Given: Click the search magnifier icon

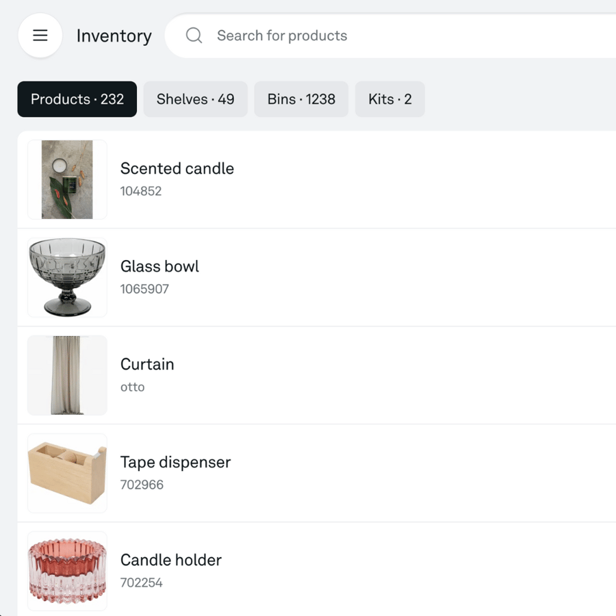Looking at the screenshot, I should (x=194, y=36).
